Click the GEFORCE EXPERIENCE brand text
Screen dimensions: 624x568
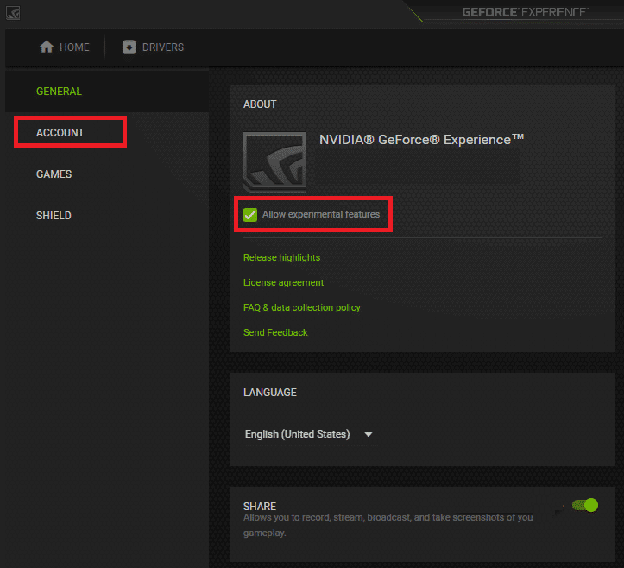(x=525, y=12)
